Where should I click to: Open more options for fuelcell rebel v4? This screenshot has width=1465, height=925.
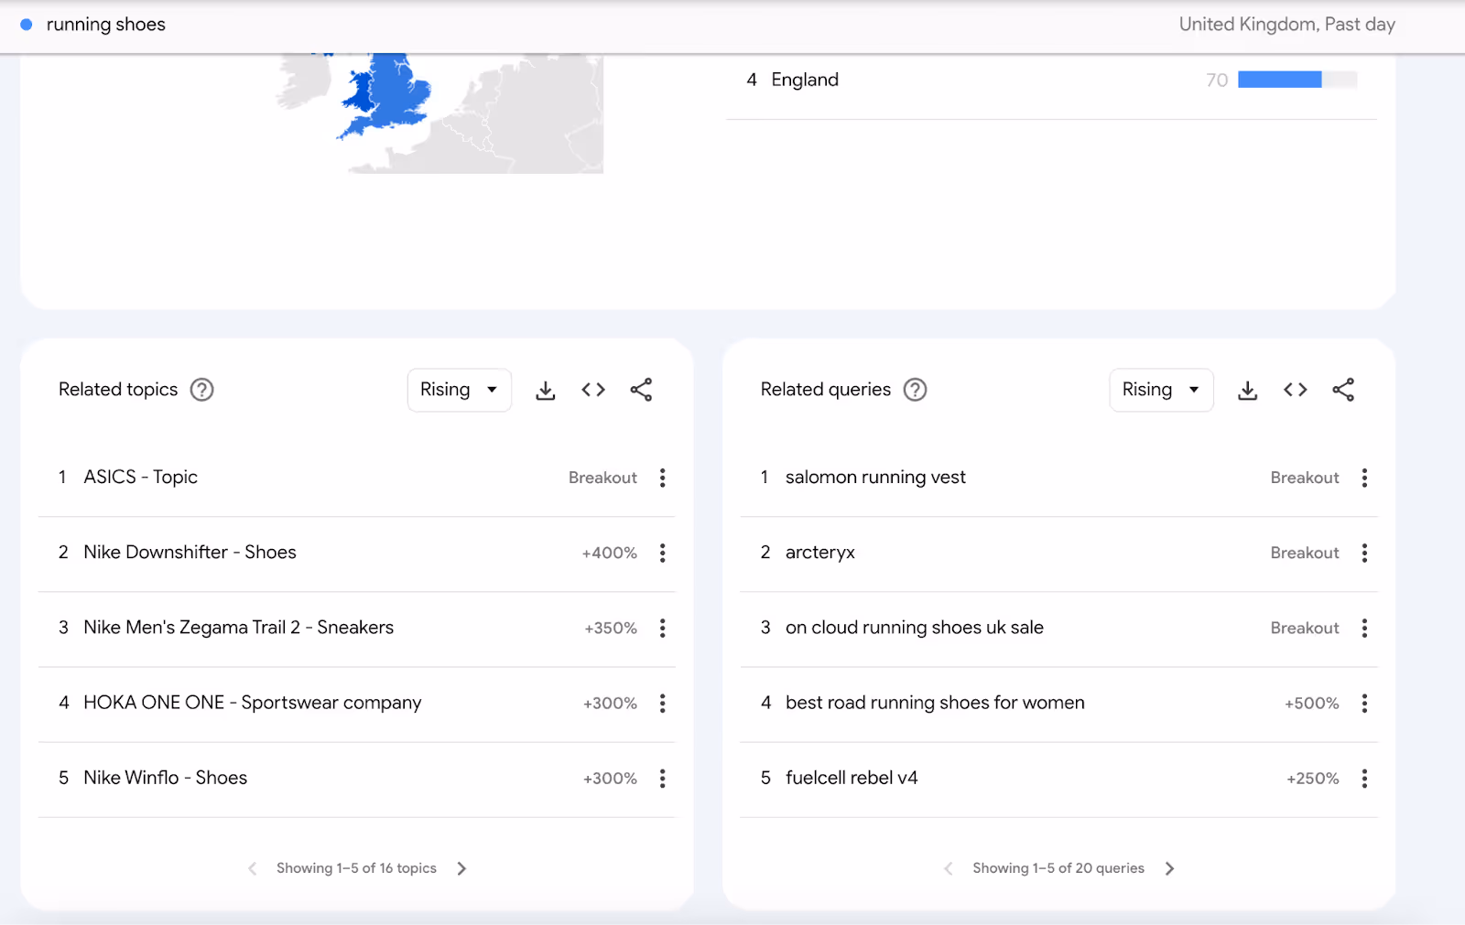click(1364, 778)
